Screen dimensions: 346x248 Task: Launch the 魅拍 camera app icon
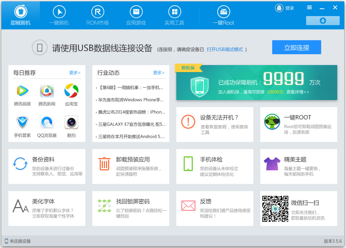point(71,122)
